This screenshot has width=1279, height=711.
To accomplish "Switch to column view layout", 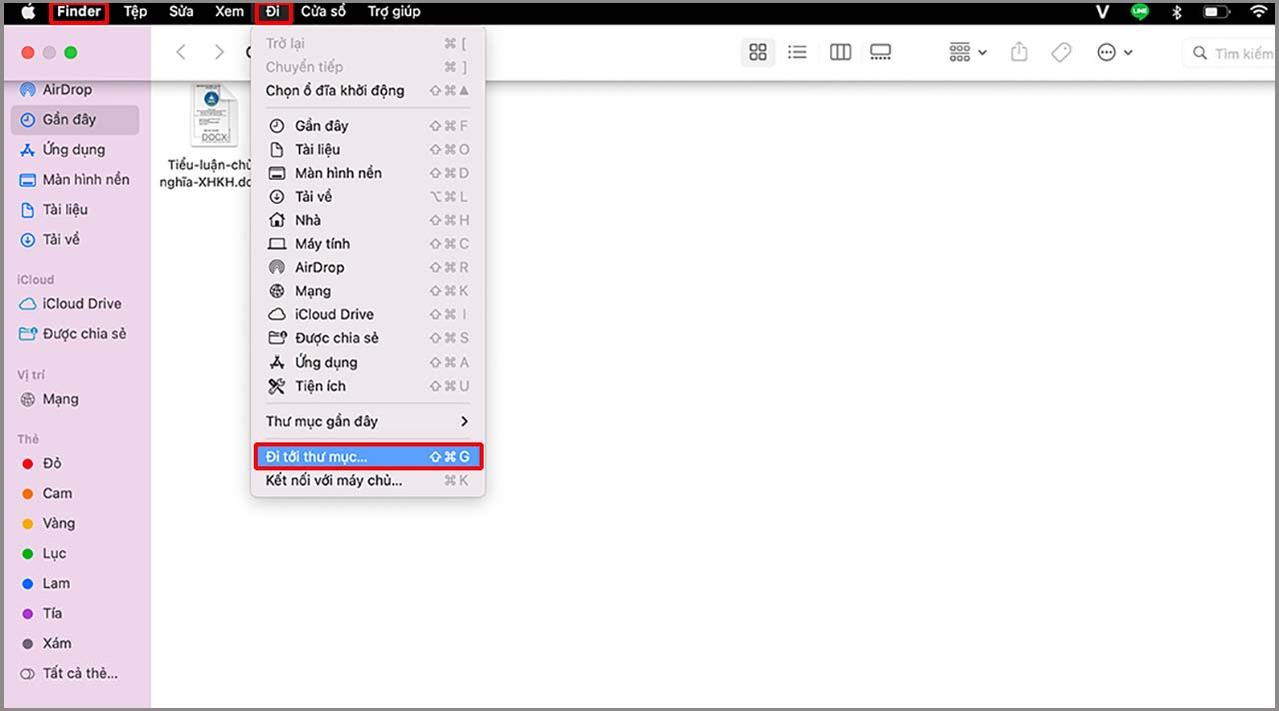I will coord(839,52).
